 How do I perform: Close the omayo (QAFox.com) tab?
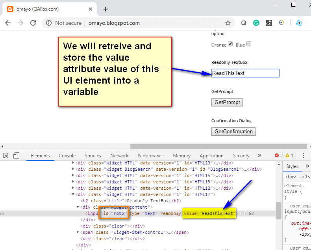(x=91, y=9)
